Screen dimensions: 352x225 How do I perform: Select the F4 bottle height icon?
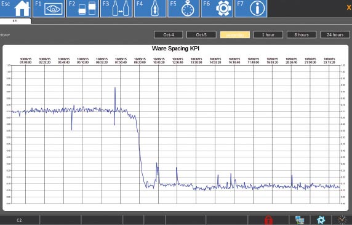[x=150, y=9]
